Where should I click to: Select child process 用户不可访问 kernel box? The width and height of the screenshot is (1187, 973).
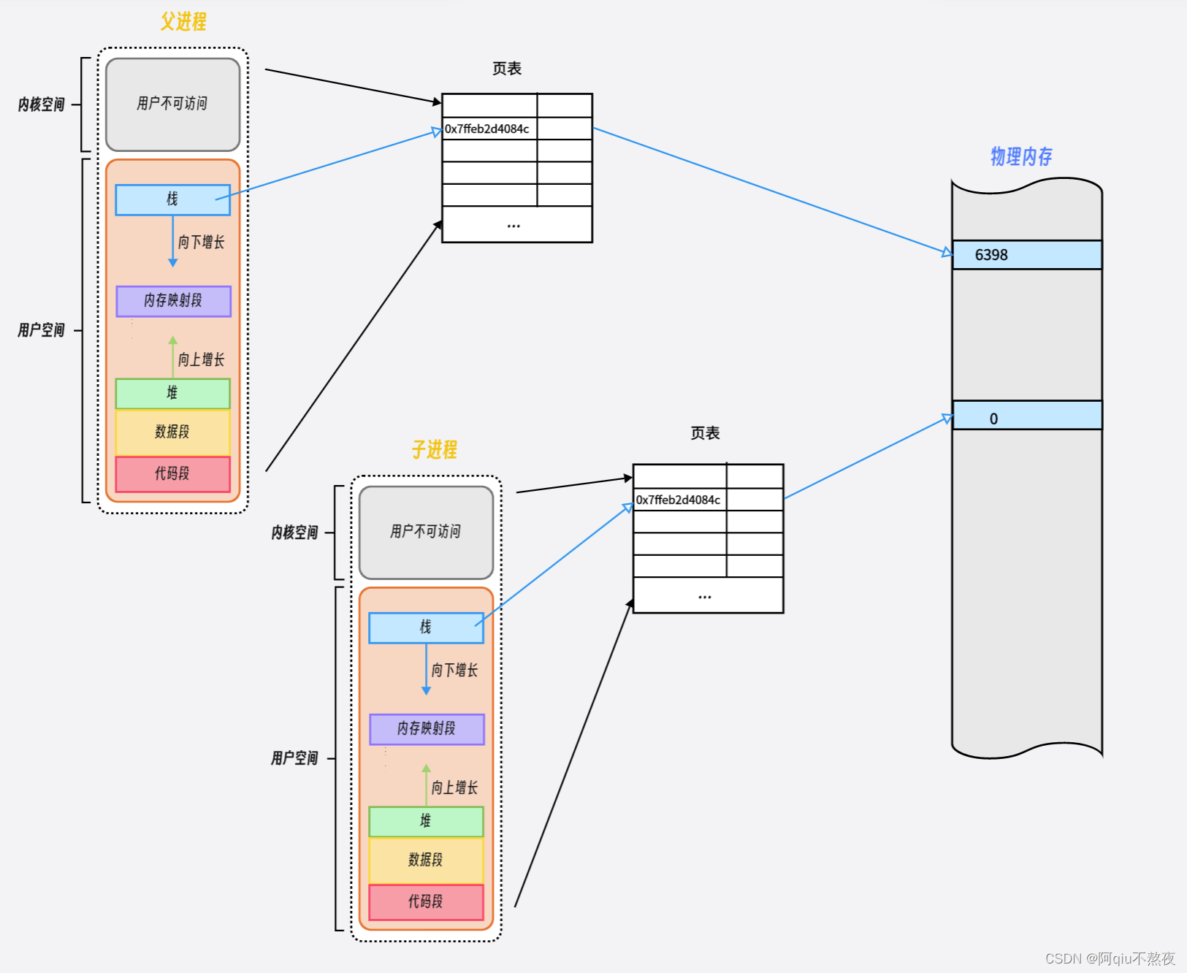click(426, 533)
